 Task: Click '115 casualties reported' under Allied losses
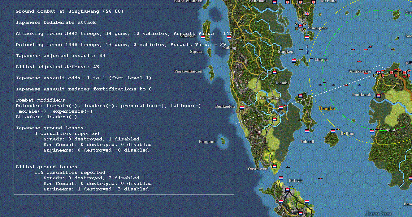click(70, 173)
